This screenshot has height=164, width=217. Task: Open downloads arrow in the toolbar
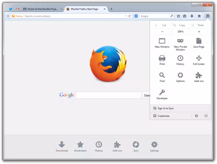(192, 16)
